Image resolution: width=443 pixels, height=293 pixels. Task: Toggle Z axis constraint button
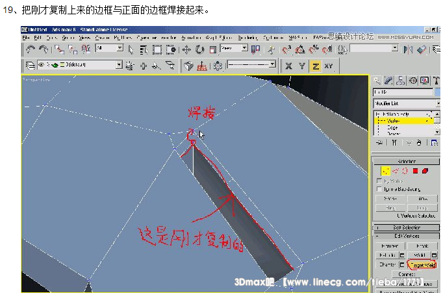[315, 66]
